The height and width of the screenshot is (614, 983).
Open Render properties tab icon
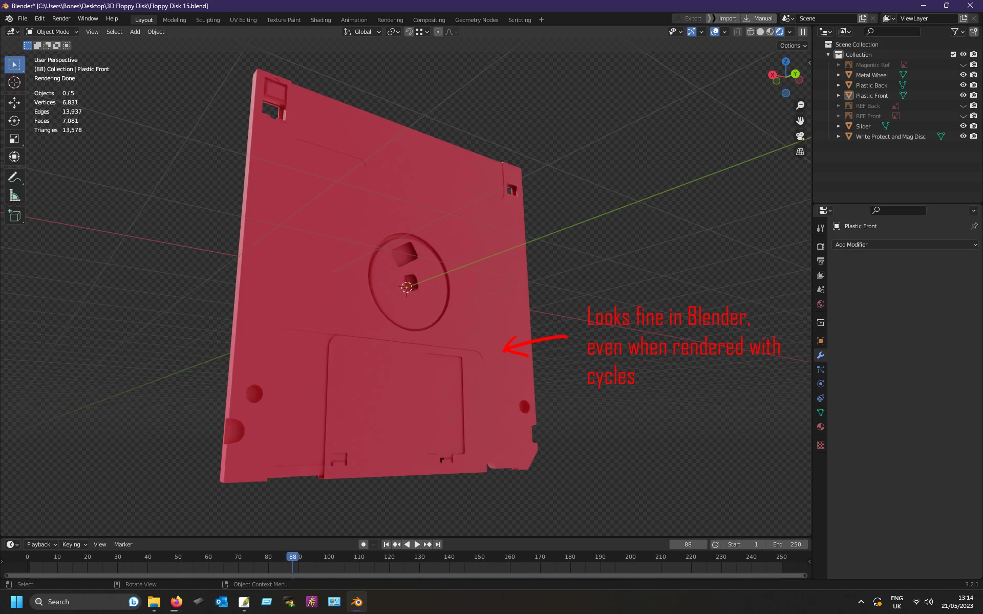(821, 246)
